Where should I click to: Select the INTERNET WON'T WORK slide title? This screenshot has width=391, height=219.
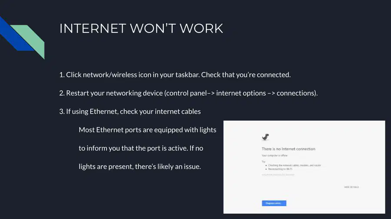tap(141, 28)
